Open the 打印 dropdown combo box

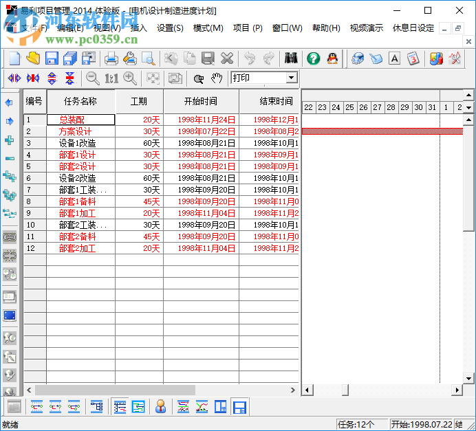291,78
